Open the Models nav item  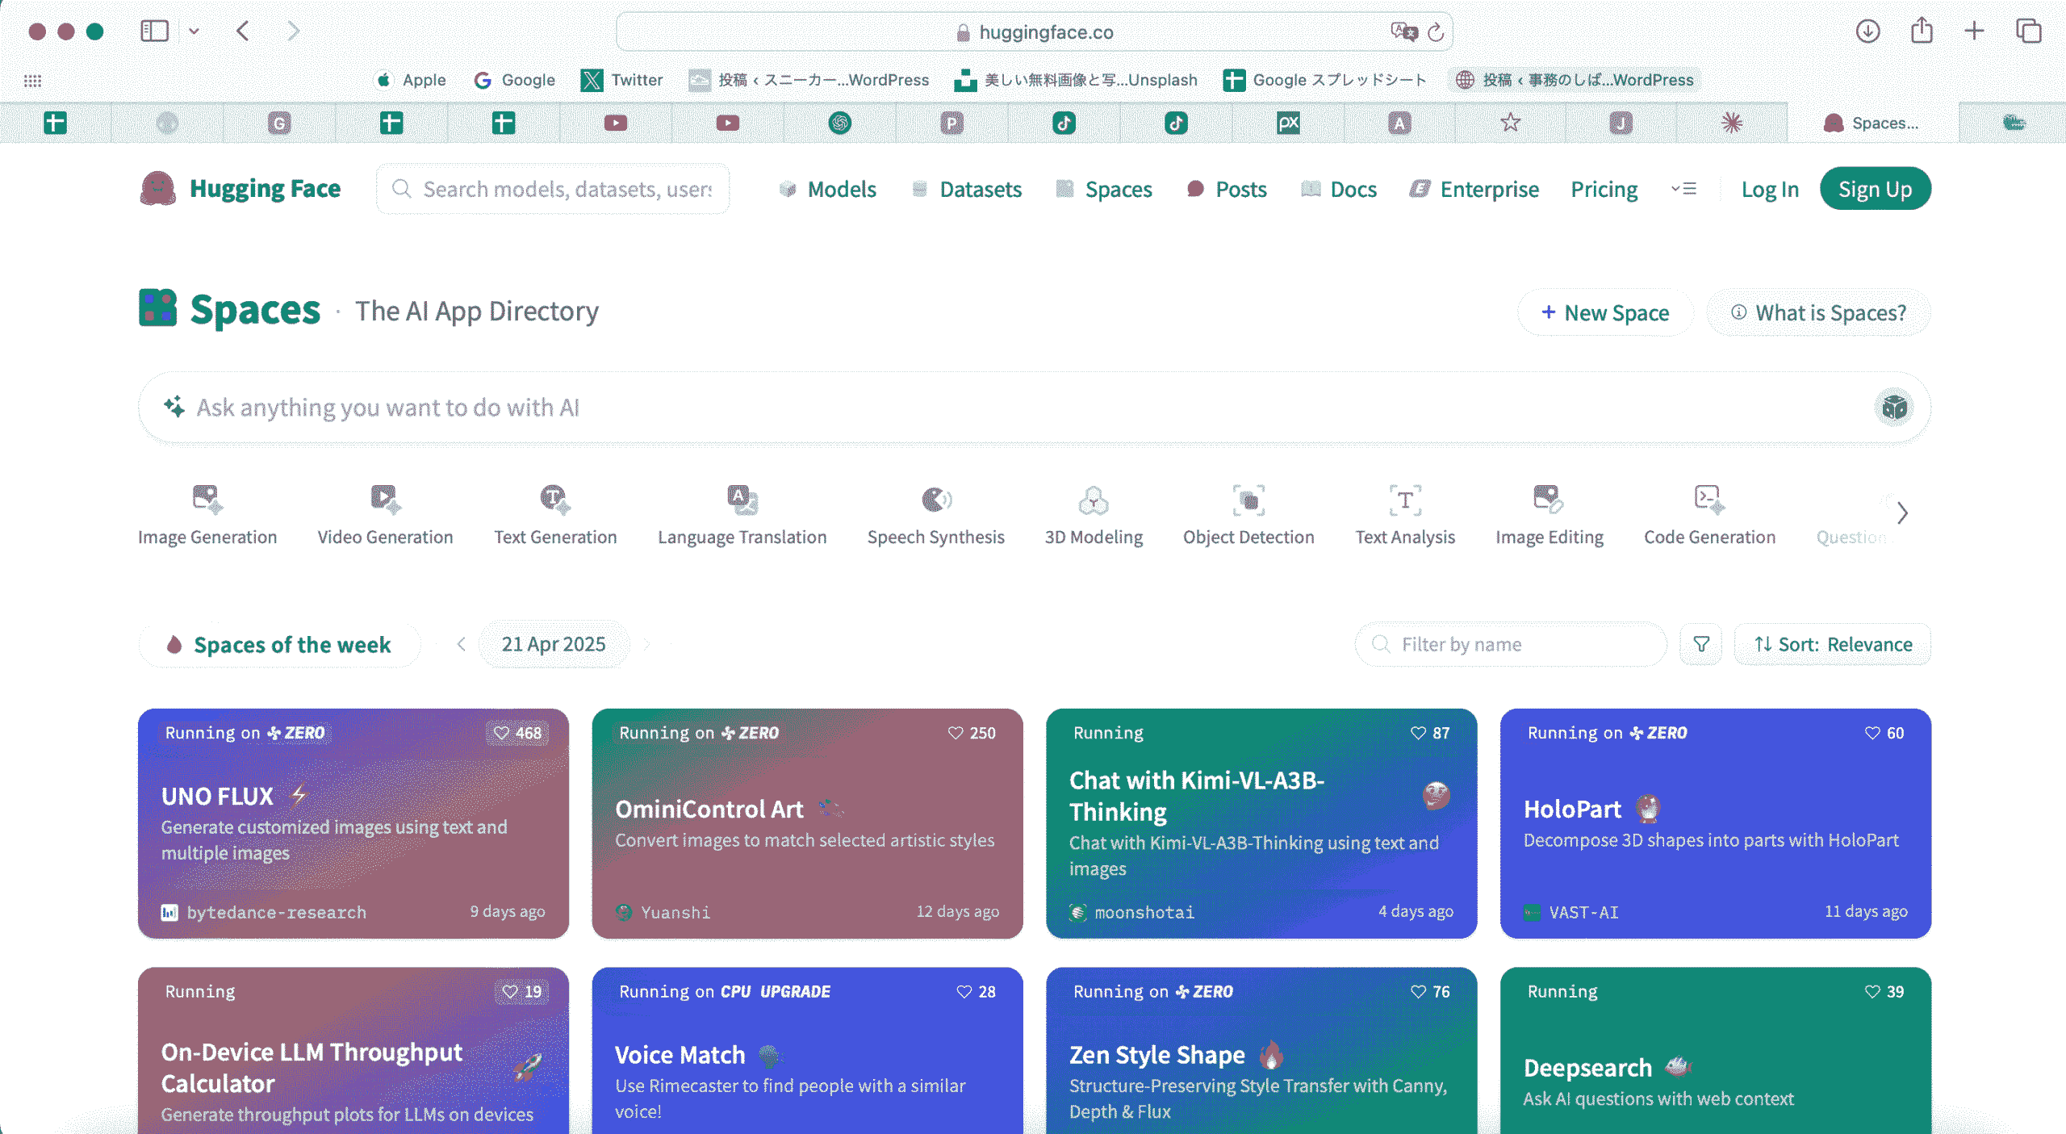click(827, 189)
